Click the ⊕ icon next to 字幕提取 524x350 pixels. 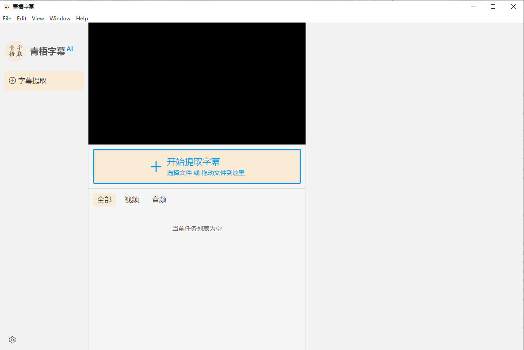point(11,81)
